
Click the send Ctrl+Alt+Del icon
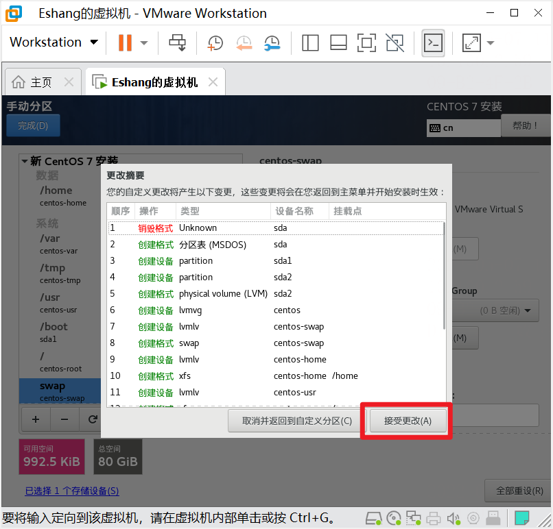[x=177, y=42]
